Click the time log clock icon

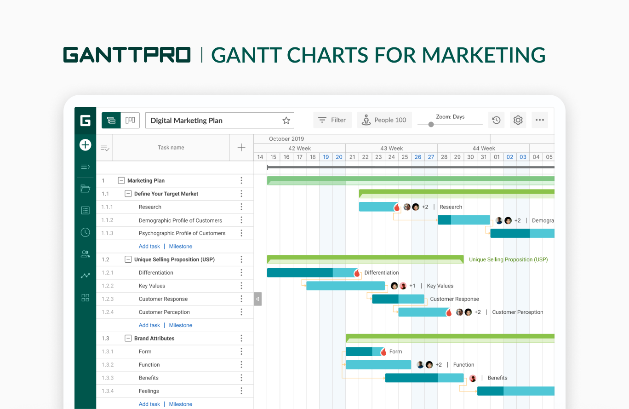pyautogui.click(x=85, y=232)
